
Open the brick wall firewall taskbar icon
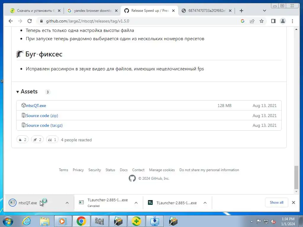click(99, 221)
